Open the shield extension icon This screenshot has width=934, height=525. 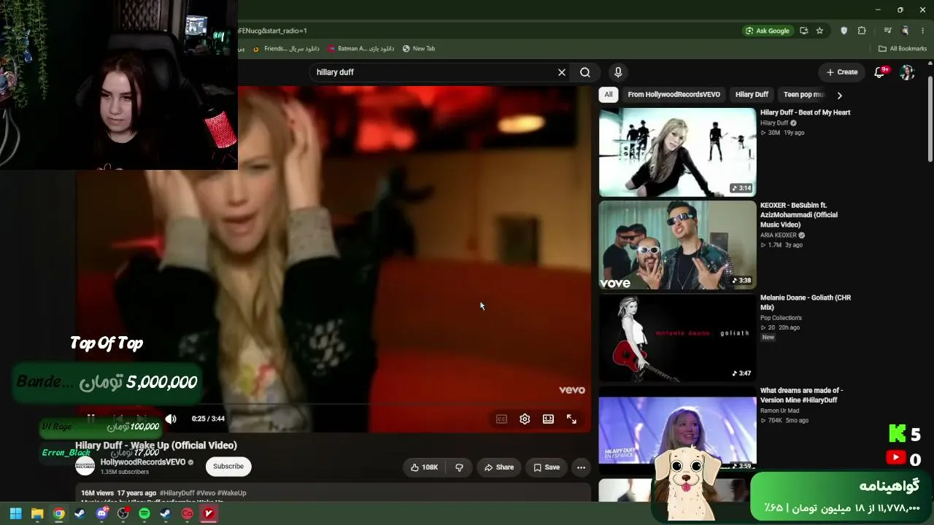click(x=844, y=31)
